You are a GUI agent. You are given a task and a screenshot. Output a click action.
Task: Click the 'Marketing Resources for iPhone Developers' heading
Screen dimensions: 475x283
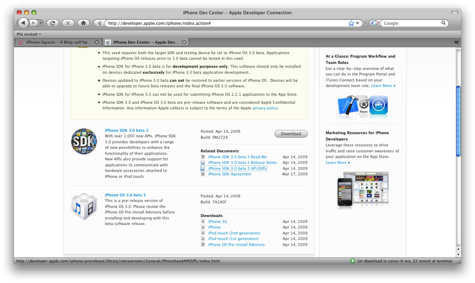click(x=357, y=136)
